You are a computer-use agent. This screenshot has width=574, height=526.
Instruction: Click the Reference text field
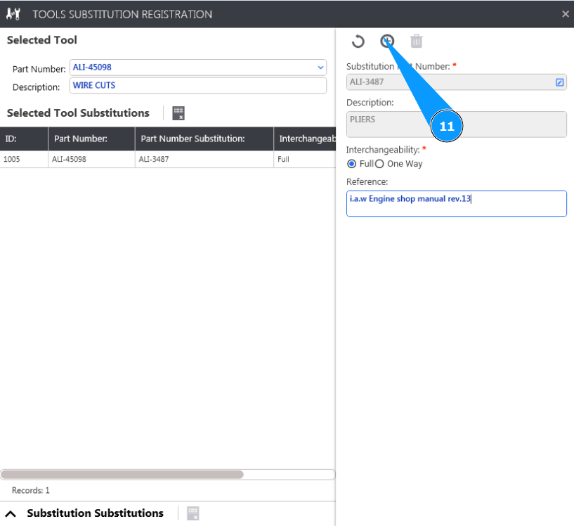pos(456,203)
